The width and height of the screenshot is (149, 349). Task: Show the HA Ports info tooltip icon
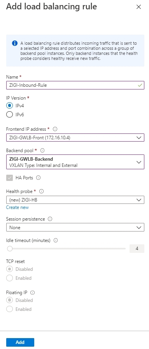[38, 178]
